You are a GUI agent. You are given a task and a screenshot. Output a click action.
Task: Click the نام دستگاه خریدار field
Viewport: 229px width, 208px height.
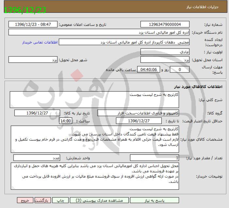click(99, 32)
